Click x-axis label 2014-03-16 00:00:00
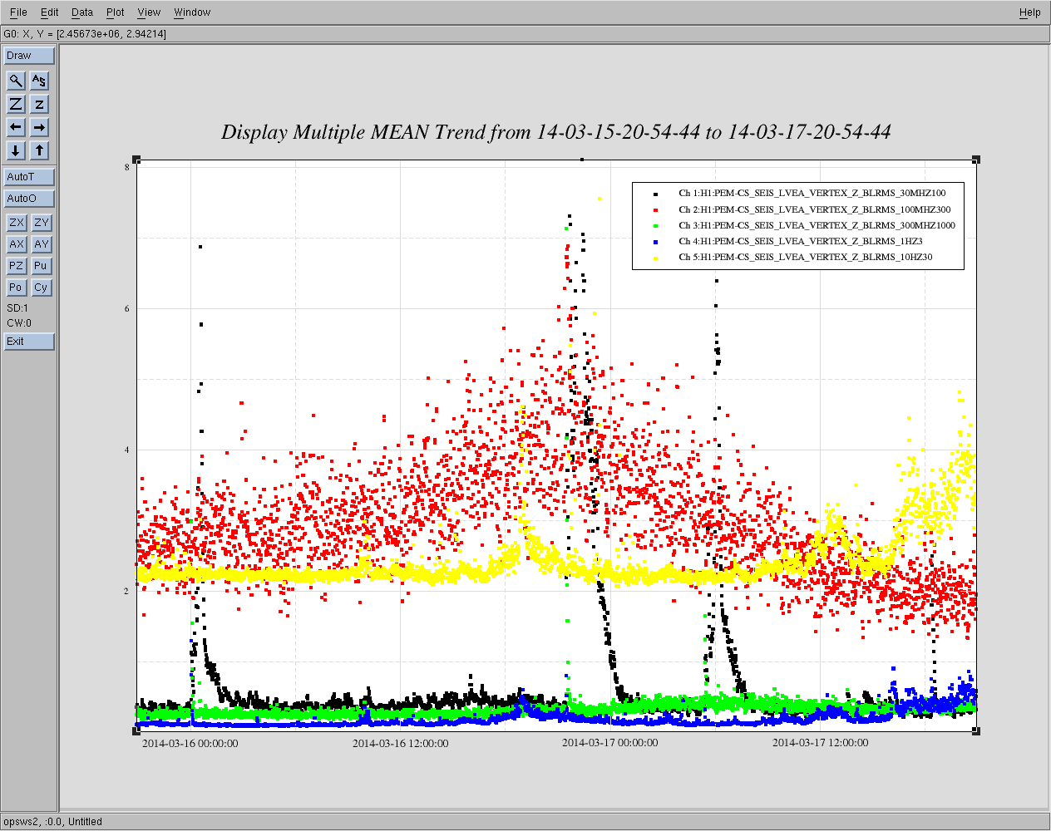The image size is (1051, 831). (190, 744)
